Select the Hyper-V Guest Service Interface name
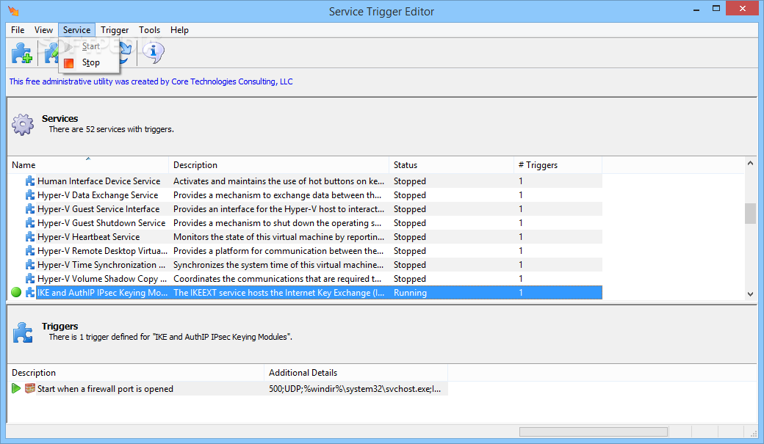The image size is (764, 444). click(x=98, y=209)
